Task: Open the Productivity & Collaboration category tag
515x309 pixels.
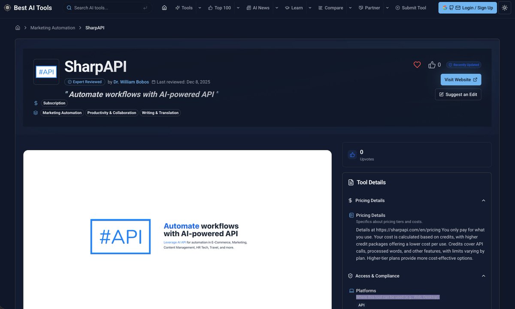Action: [112, 113]
